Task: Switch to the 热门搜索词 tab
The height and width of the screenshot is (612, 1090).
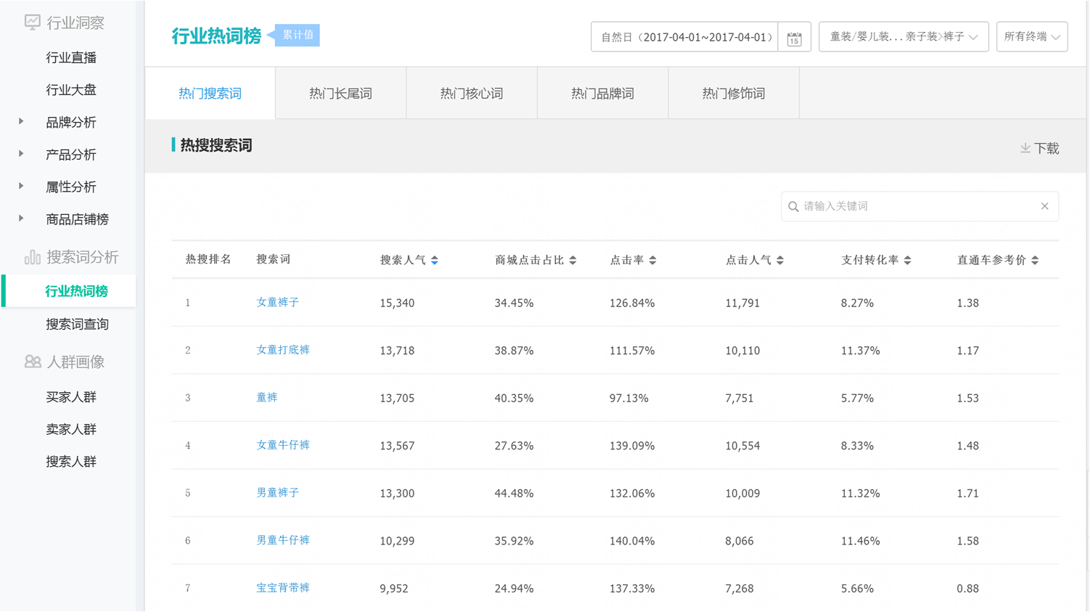Action: click(210, 93)
